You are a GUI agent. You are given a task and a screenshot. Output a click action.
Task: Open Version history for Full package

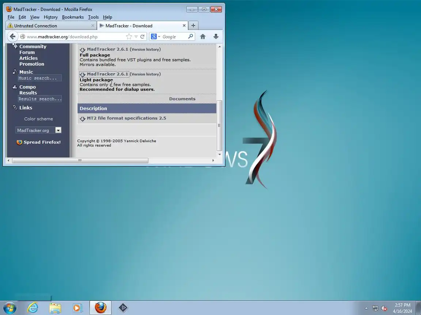pyautogui.click(x=145, y=49)
